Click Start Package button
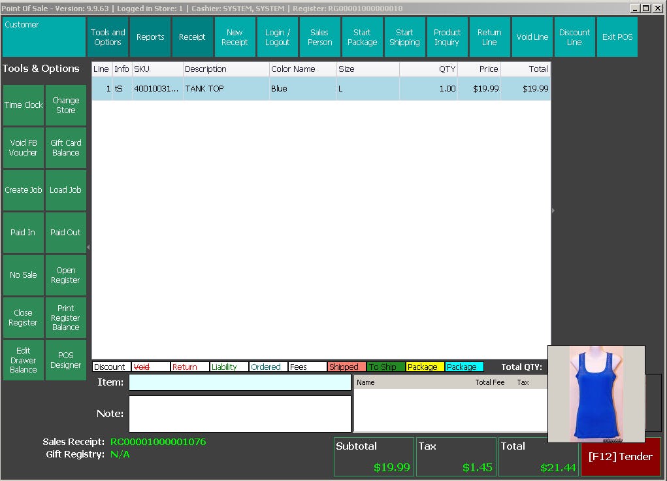667x481 pixels. 363,37
